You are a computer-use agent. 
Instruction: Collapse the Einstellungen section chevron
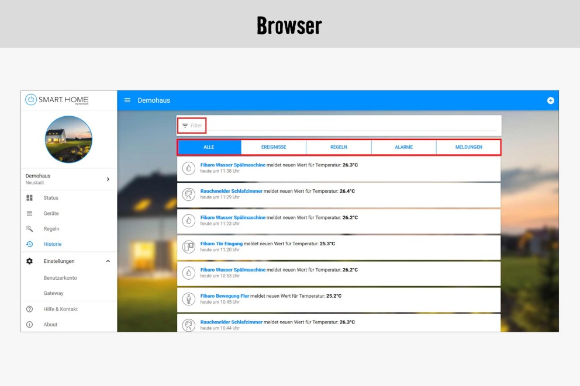(108, 261)
